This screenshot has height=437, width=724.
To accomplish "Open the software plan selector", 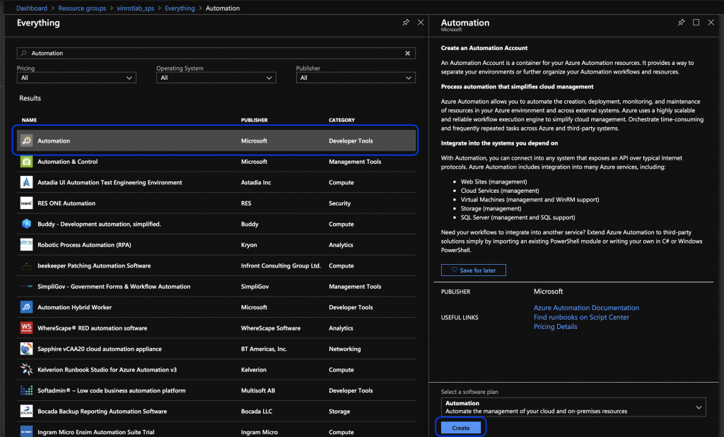I will (573, 407).
